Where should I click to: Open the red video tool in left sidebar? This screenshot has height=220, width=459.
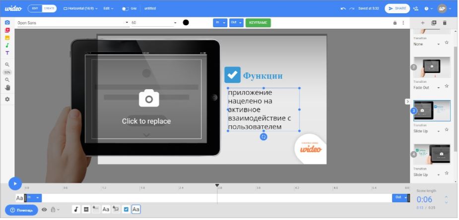coord(7,30)
